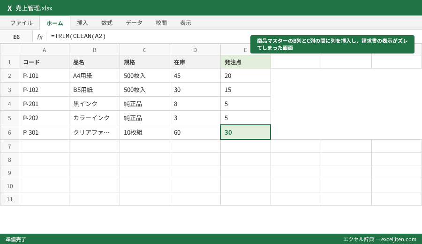
Task: Select cell containing P-102
Action: (44, 90)
